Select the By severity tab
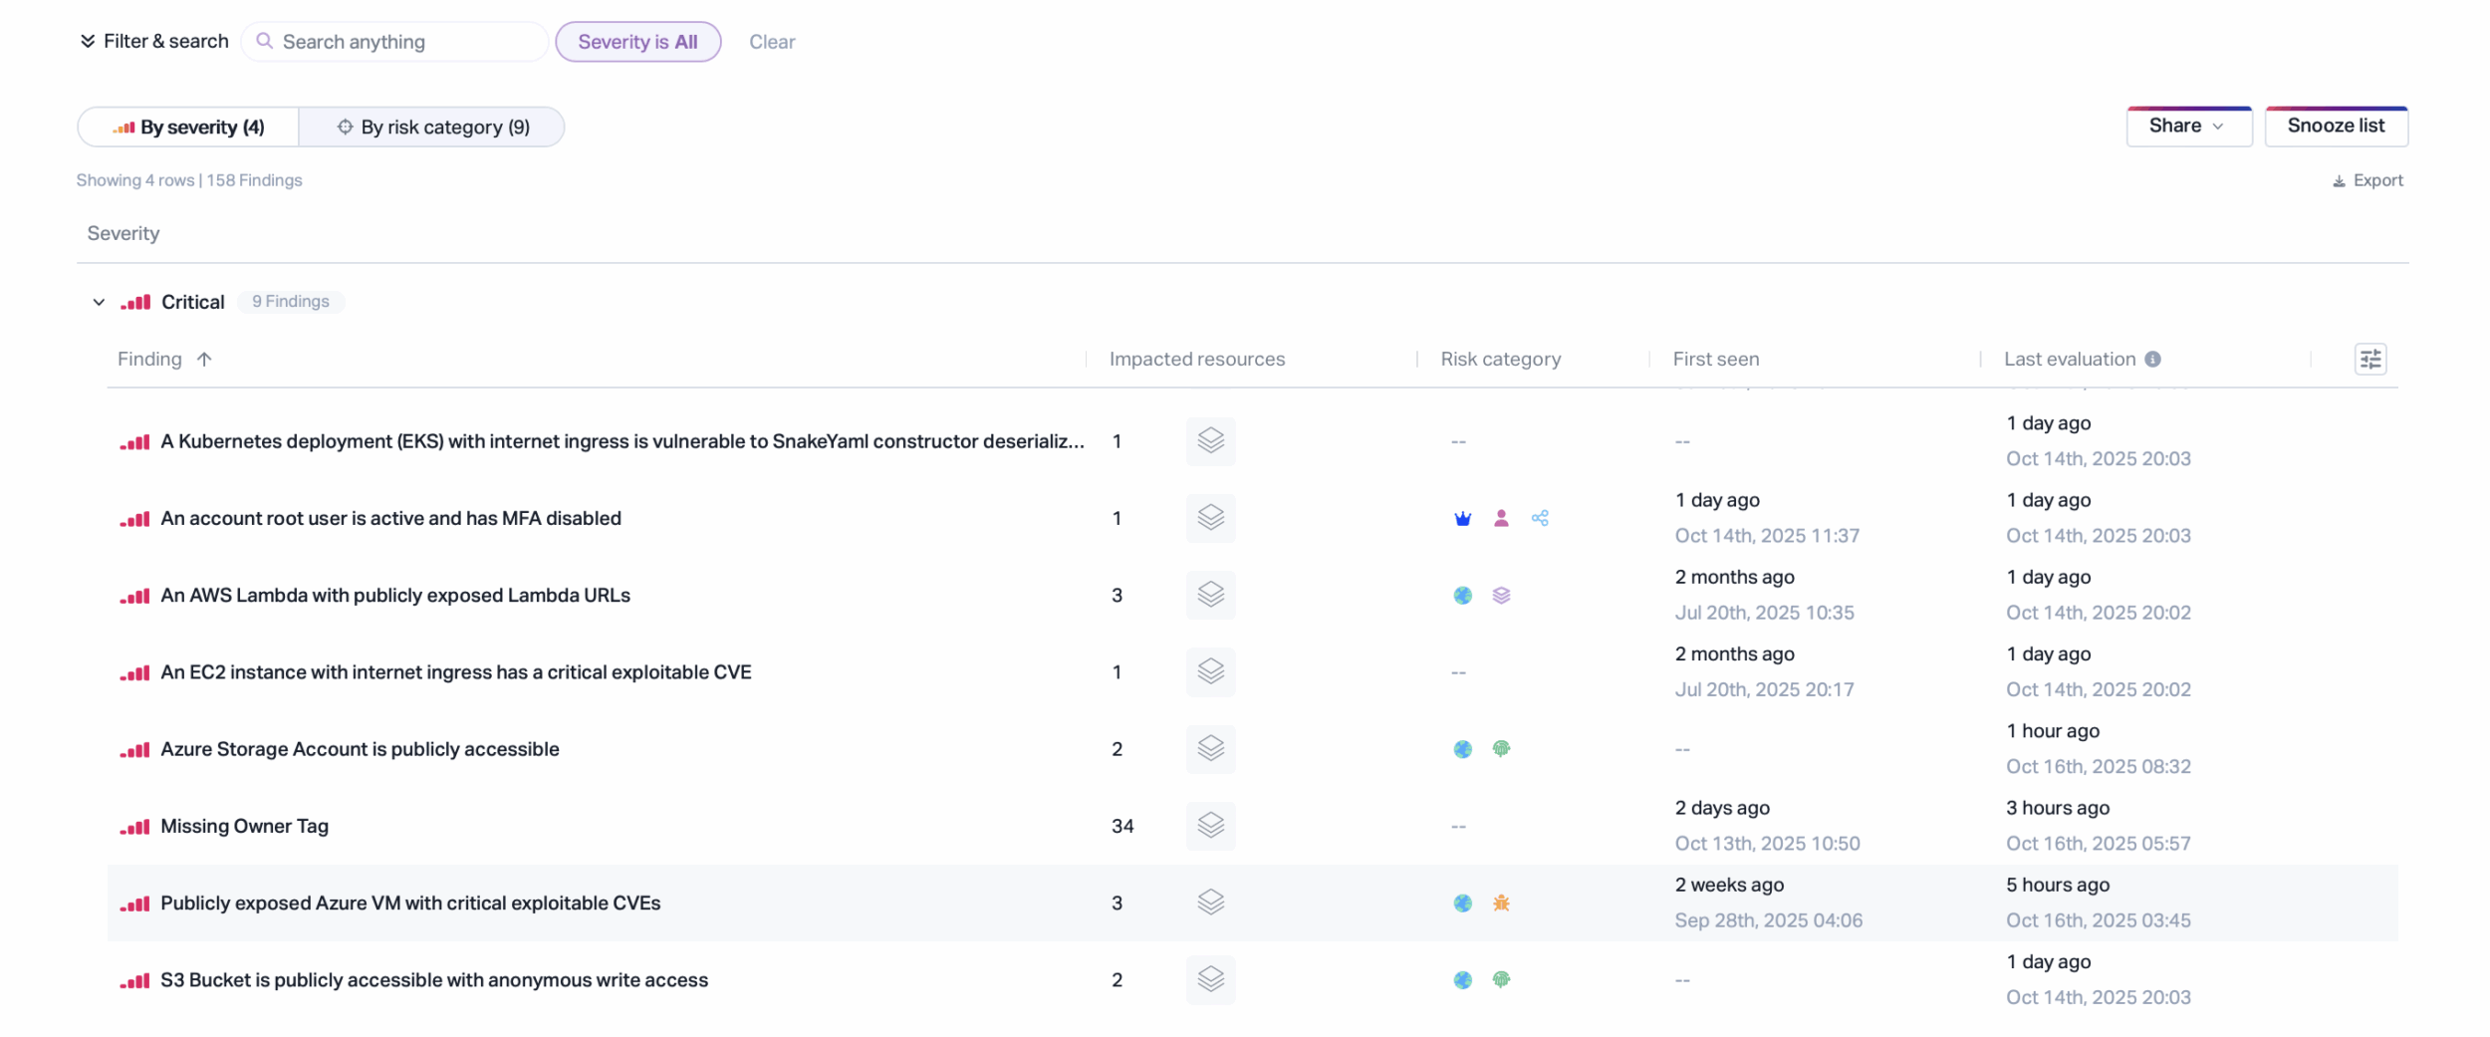Viewport: 2490px width, 1037px height. (x=188, y=128)
